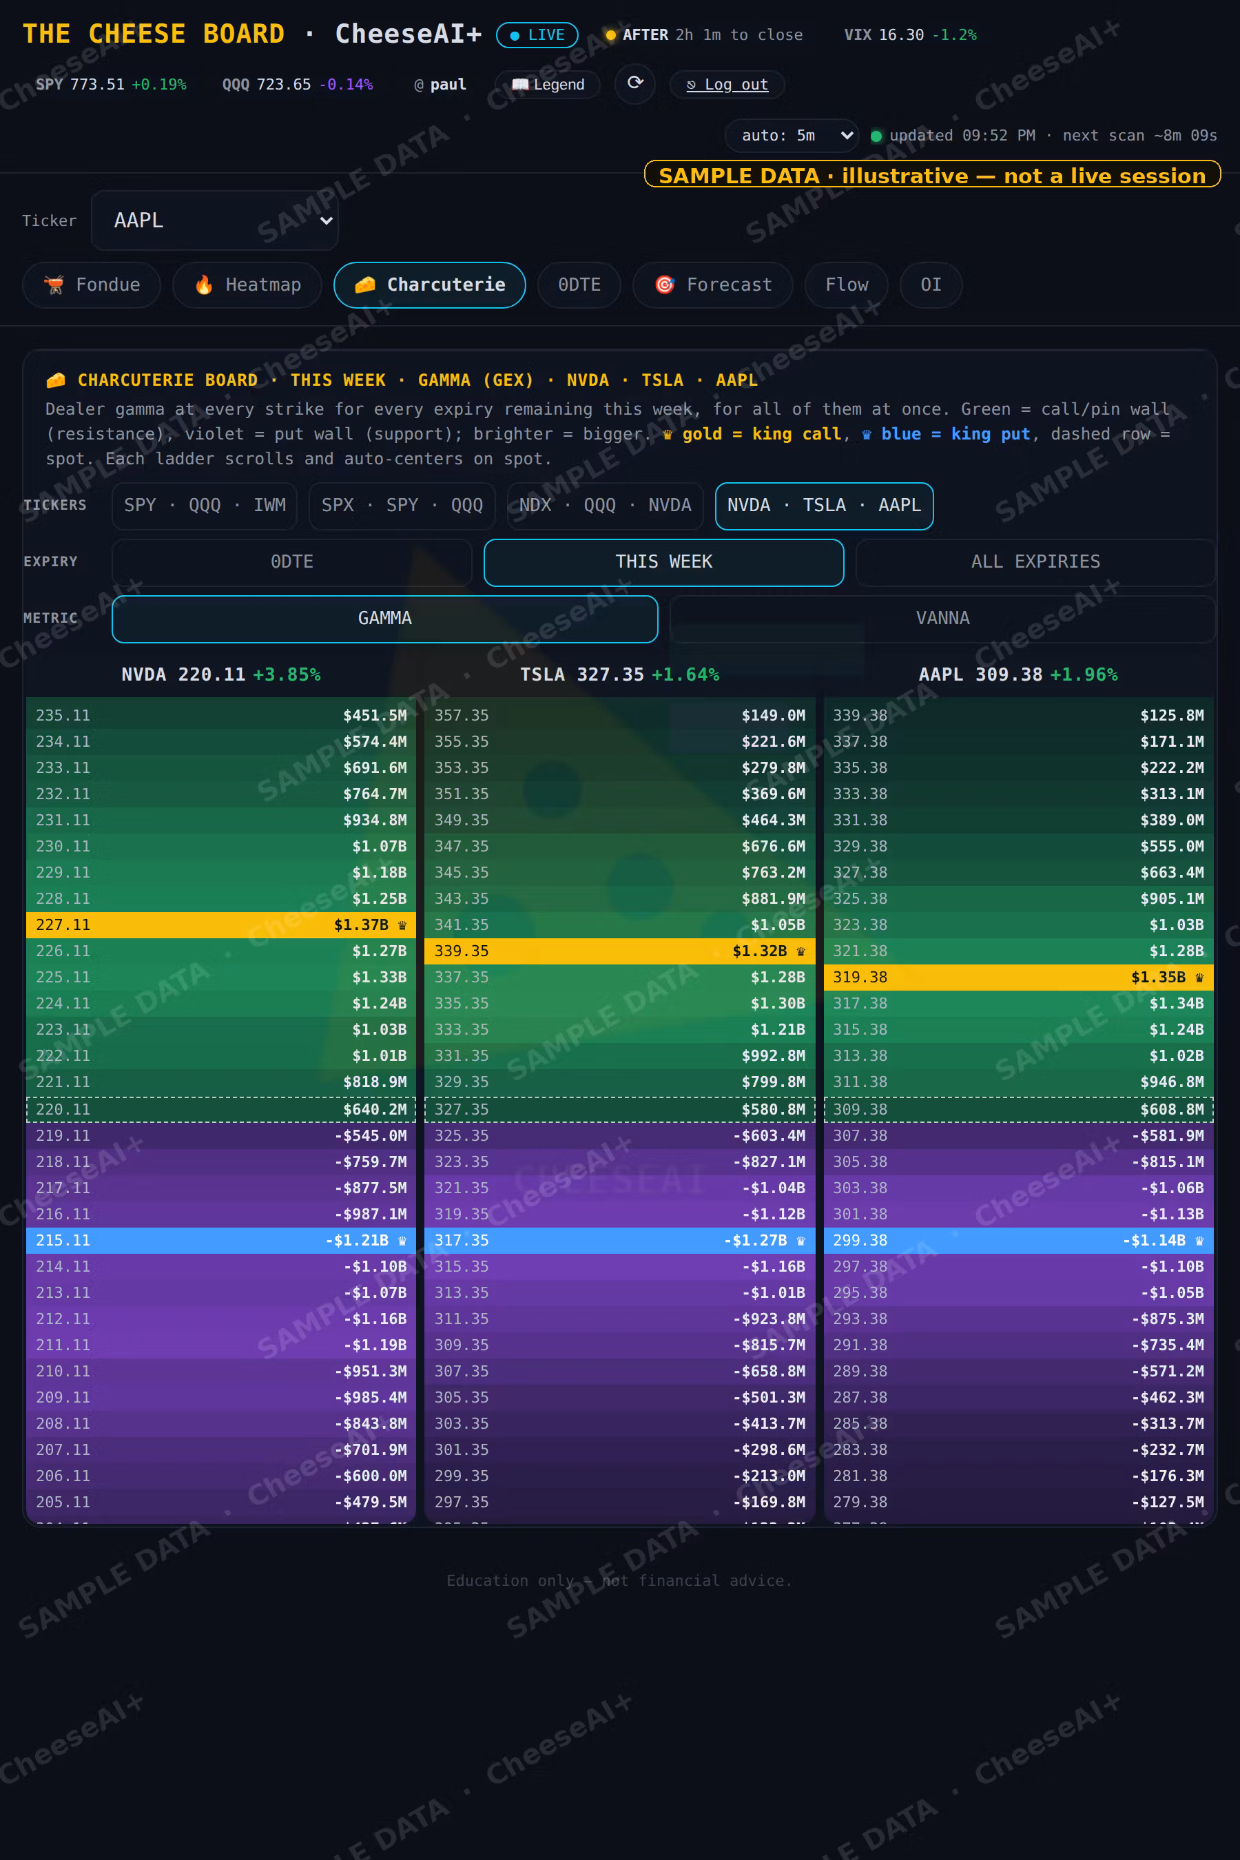Click the crown icon on NVDA 227.11 row
1240x1860 pixels.
(x=402, y=925)
